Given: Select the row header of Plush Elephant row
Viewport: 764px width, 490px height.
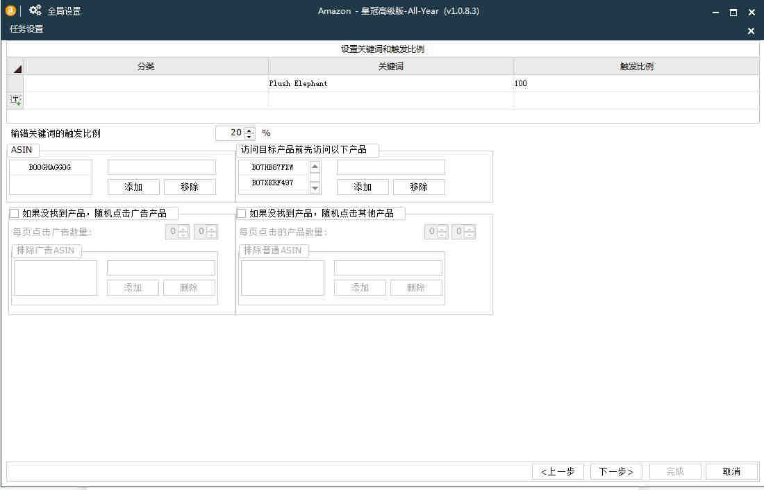Looking at the screenshot, I should click(x=15, y=83).
